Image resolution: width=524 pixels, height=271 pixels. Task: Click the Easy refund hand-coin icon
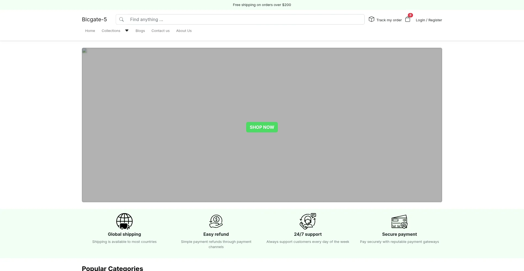pos(216,221)
